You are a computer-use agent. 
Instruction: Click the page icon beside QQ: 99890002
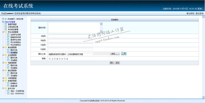point(8,94)
